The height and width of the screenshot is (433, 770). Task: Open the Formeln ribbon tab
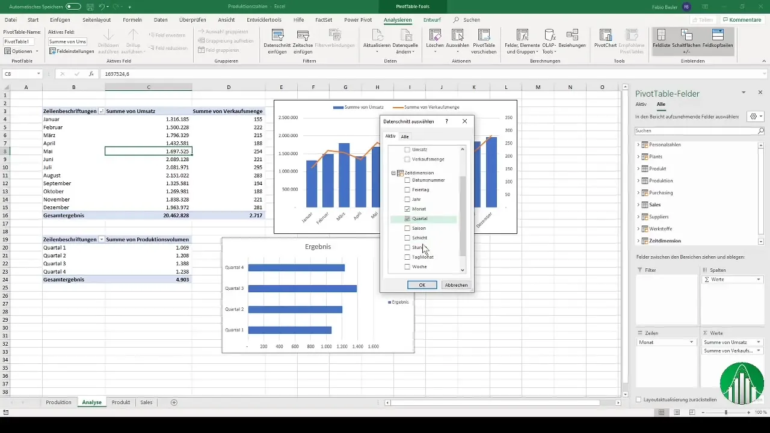pyautogui.click(x=132, y=20)
